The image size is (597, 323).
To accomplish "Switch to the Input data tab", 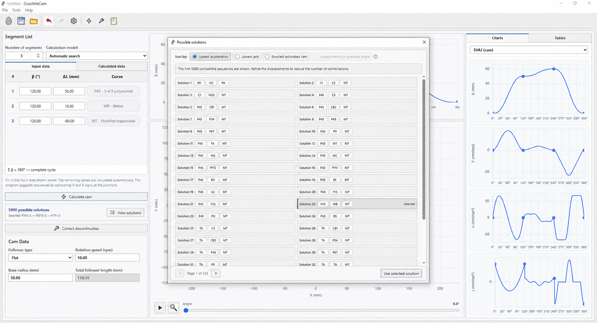I will click(41, 66).
